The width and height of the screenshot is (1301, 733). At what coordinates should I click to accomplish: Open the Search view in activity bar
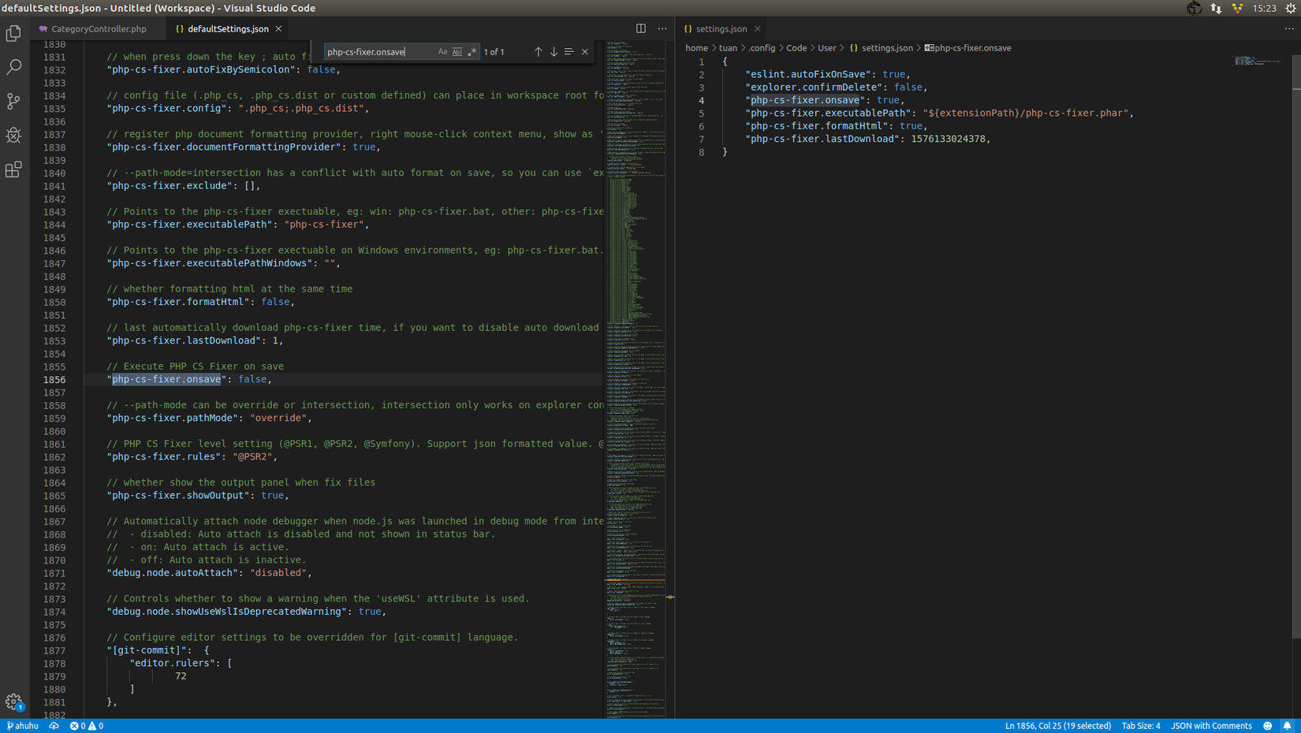coord(13,67)
